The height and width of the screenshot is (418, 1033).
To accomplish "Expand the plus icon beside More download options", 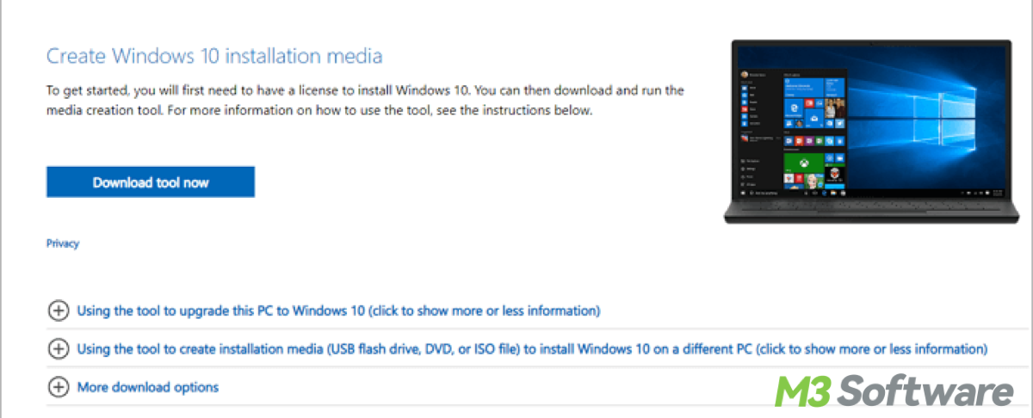I will [58, 388].
